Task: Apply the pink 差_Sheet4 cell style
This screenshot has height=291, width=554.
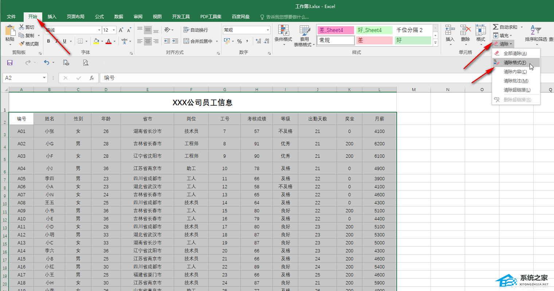Action: [x=335, y=30]
